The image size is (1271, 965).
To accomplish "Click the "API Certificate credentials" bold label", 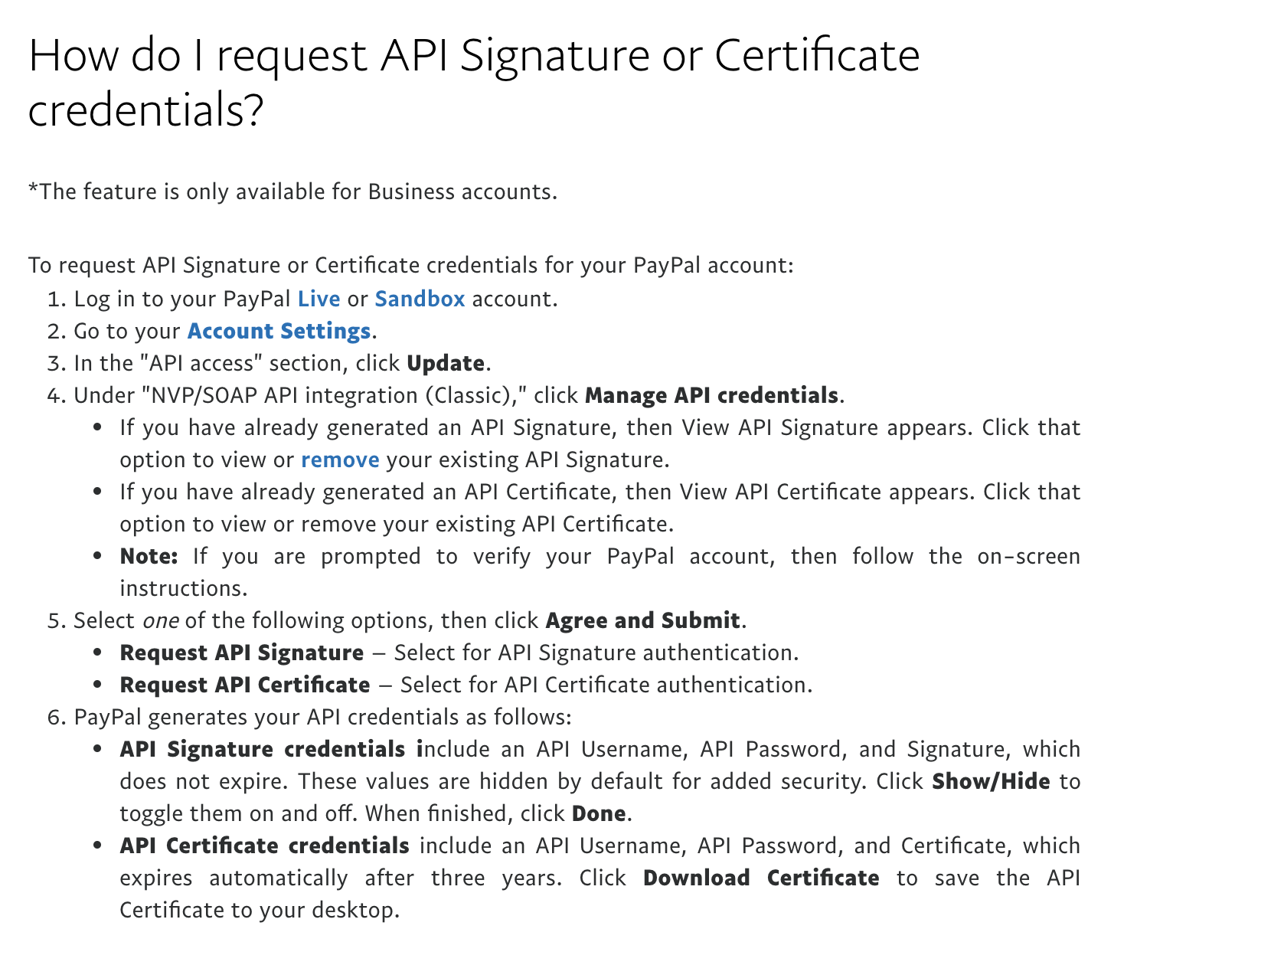I will [x=264, y=846].
